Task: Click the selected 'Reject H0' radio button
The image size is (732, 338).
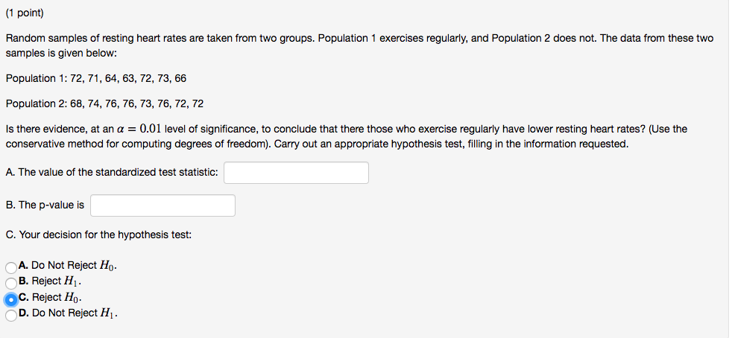Action: coord(10,299)
